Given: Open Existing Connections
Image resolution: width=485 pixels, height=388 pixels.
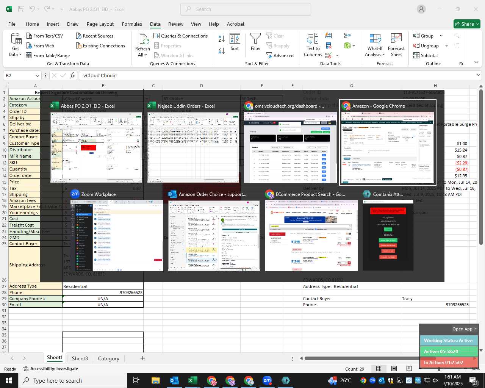Looking at the screenshot, I should point(100,45).
